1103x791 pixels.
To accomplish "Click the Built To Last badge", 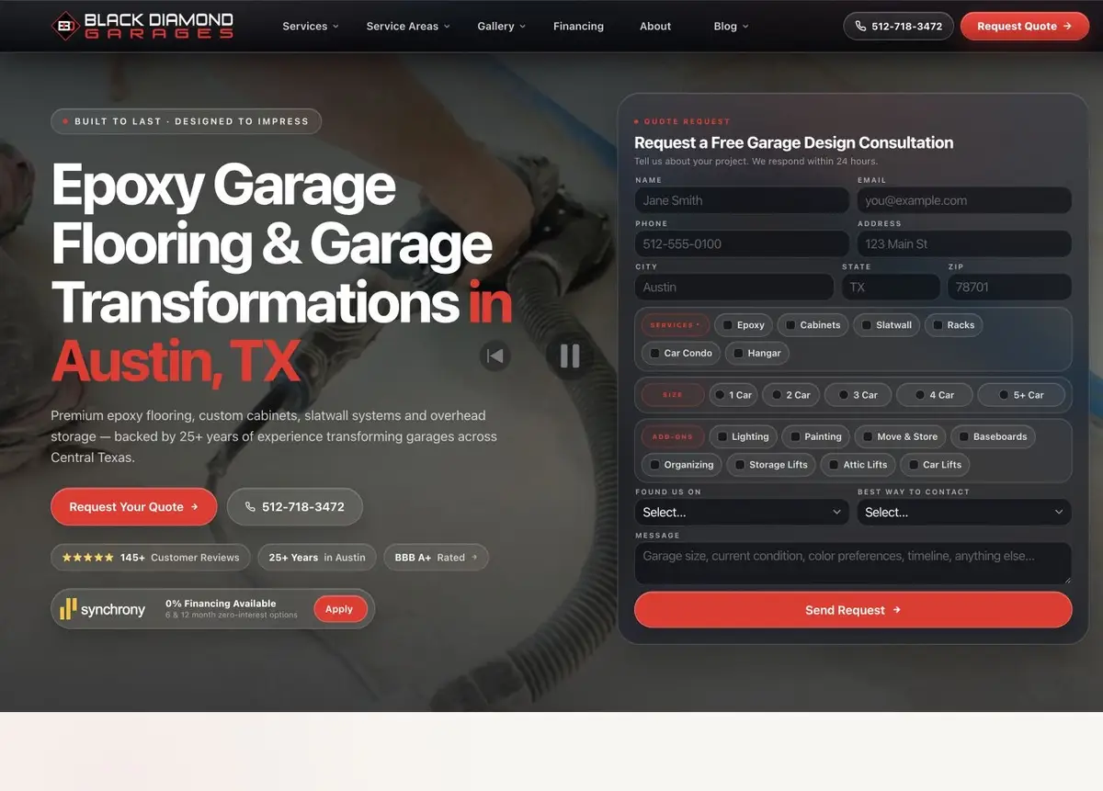I will [187, 121].
